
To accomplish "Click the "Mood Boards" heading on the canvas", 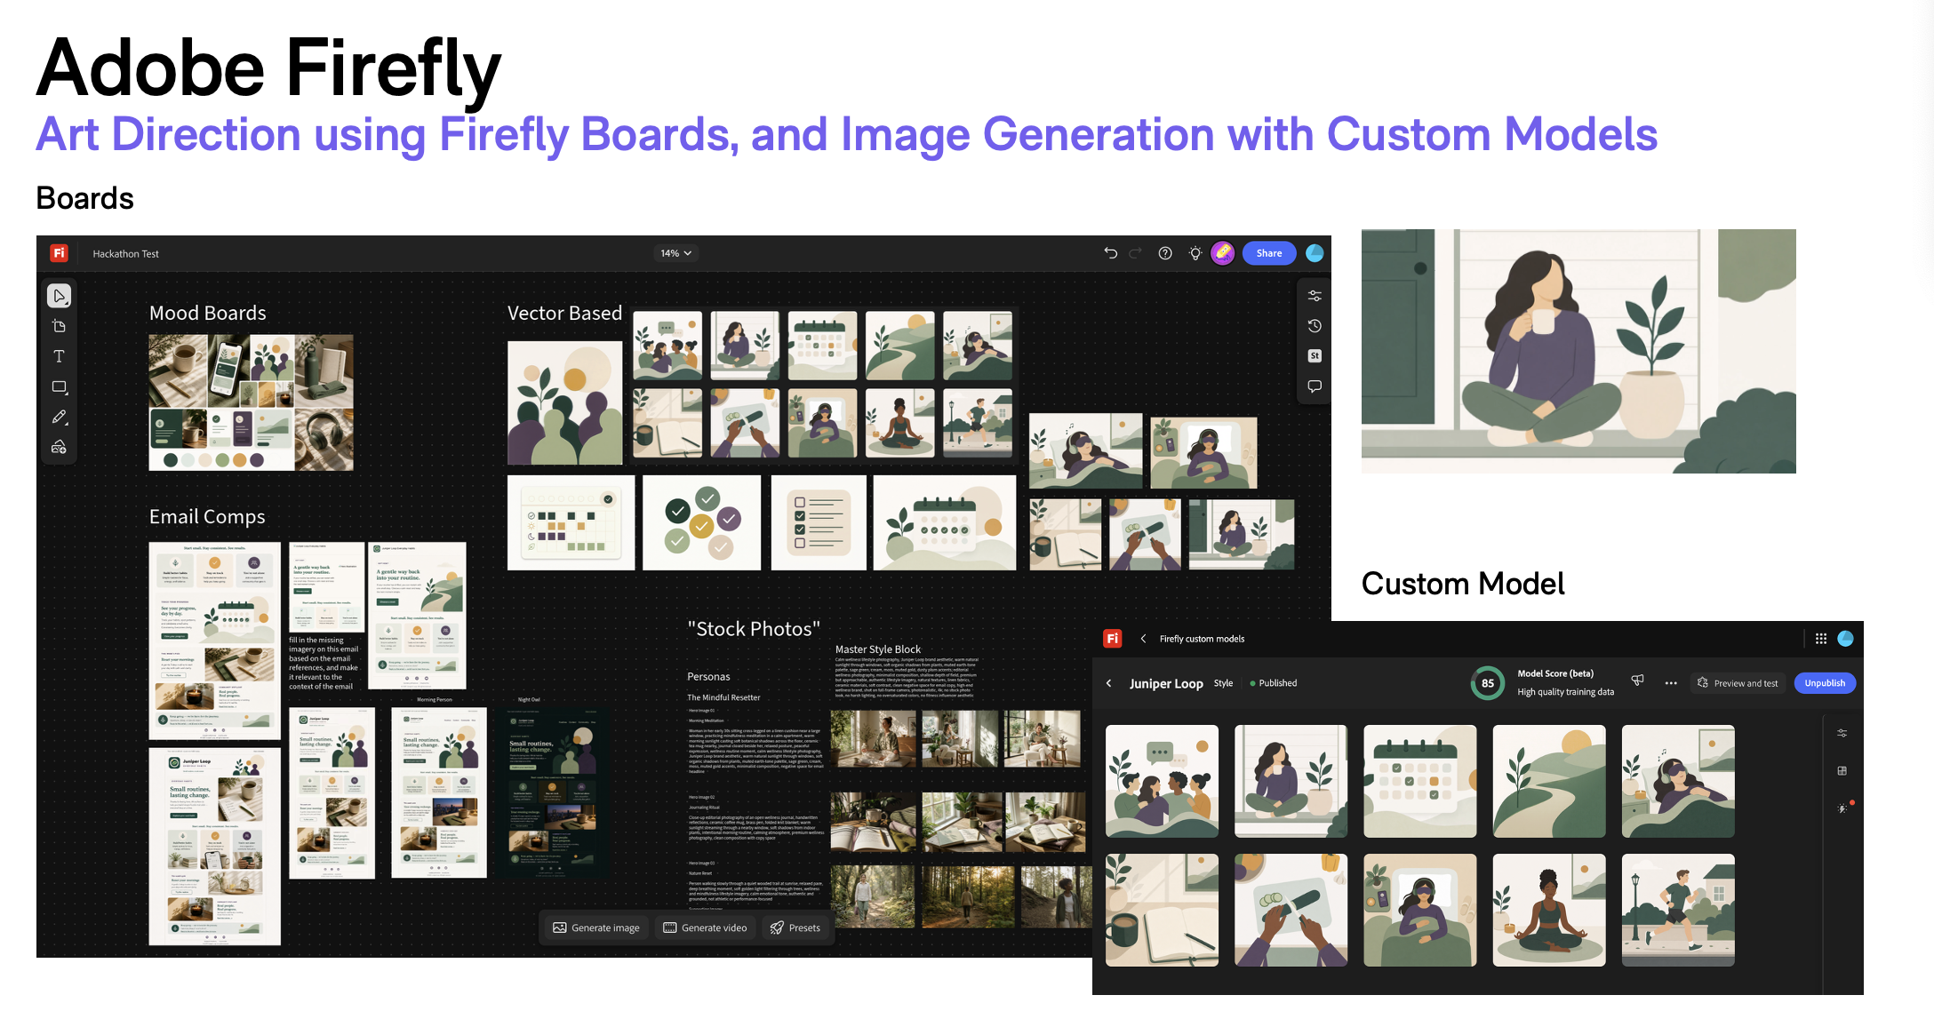I will click(208, 313).
